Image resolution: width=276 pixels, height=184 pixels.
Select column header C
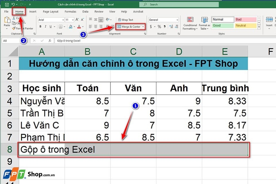133,51
